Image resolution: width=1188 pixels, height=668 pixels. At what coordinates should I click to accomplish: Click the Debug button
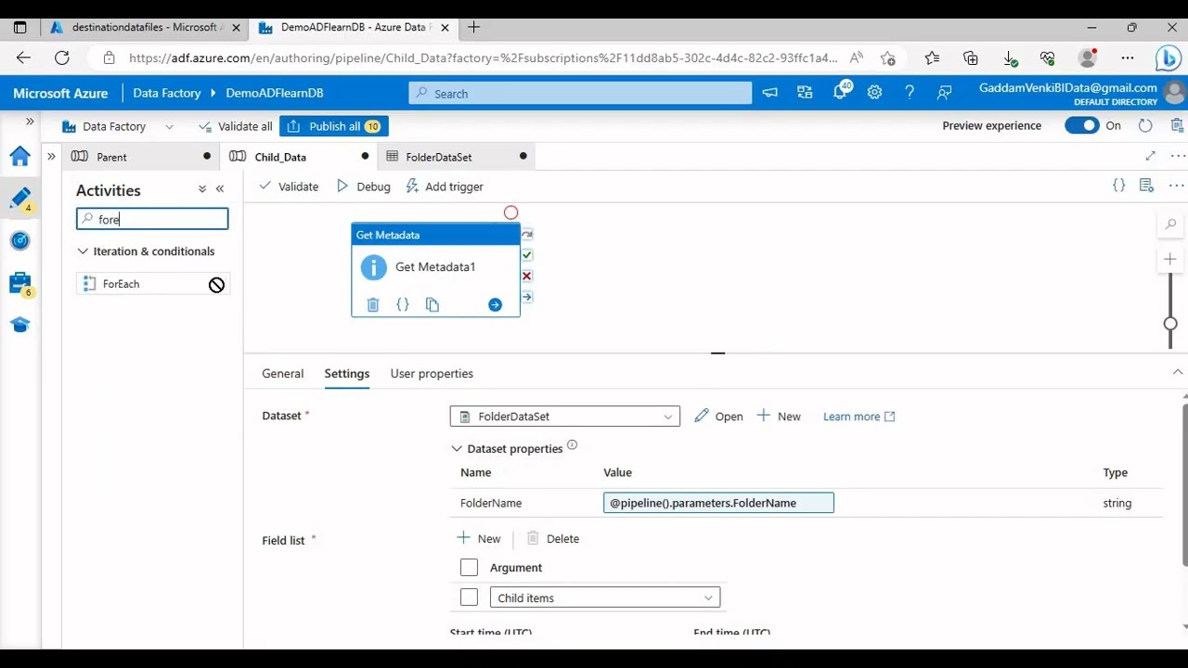tap(363, 186)
